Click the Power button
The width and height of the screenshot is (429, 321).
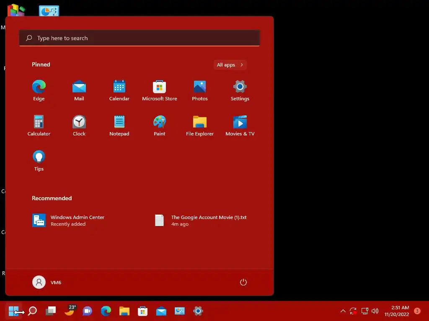click(x=243, y=282)
